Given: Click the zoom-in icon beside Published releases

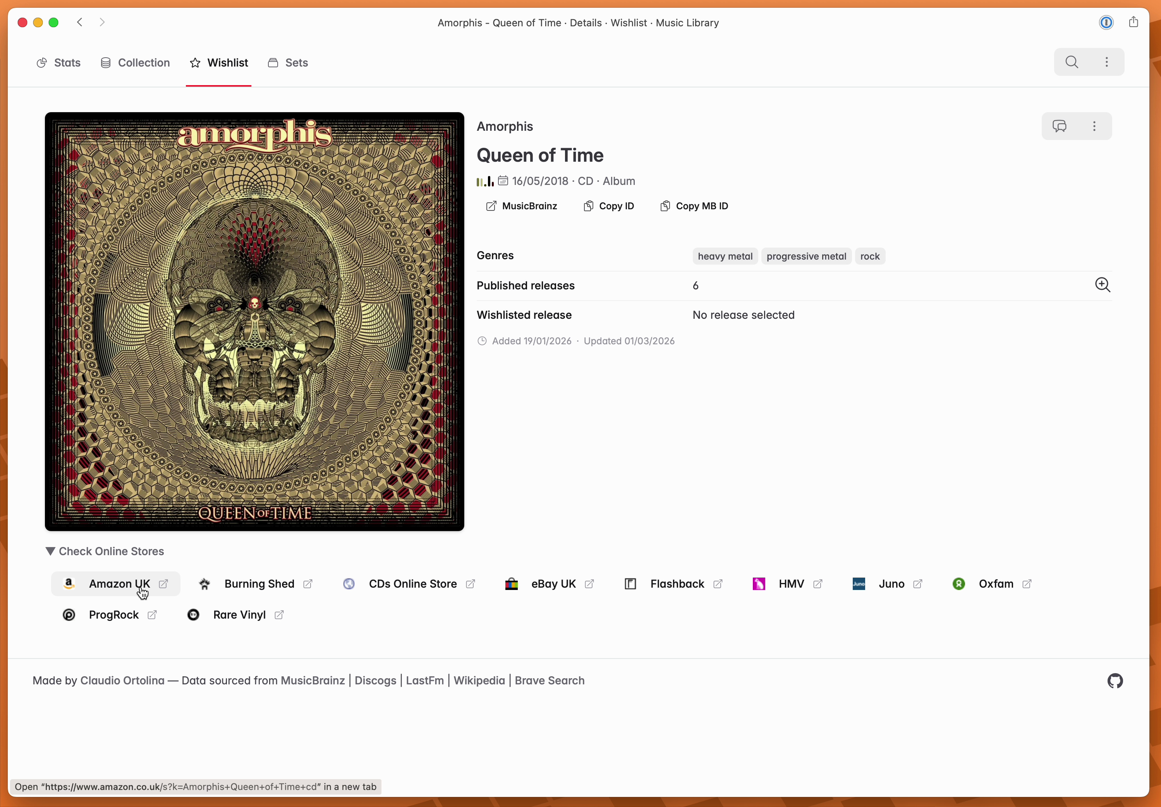Looking at the screenshot, I should [x=1103, y=286].
